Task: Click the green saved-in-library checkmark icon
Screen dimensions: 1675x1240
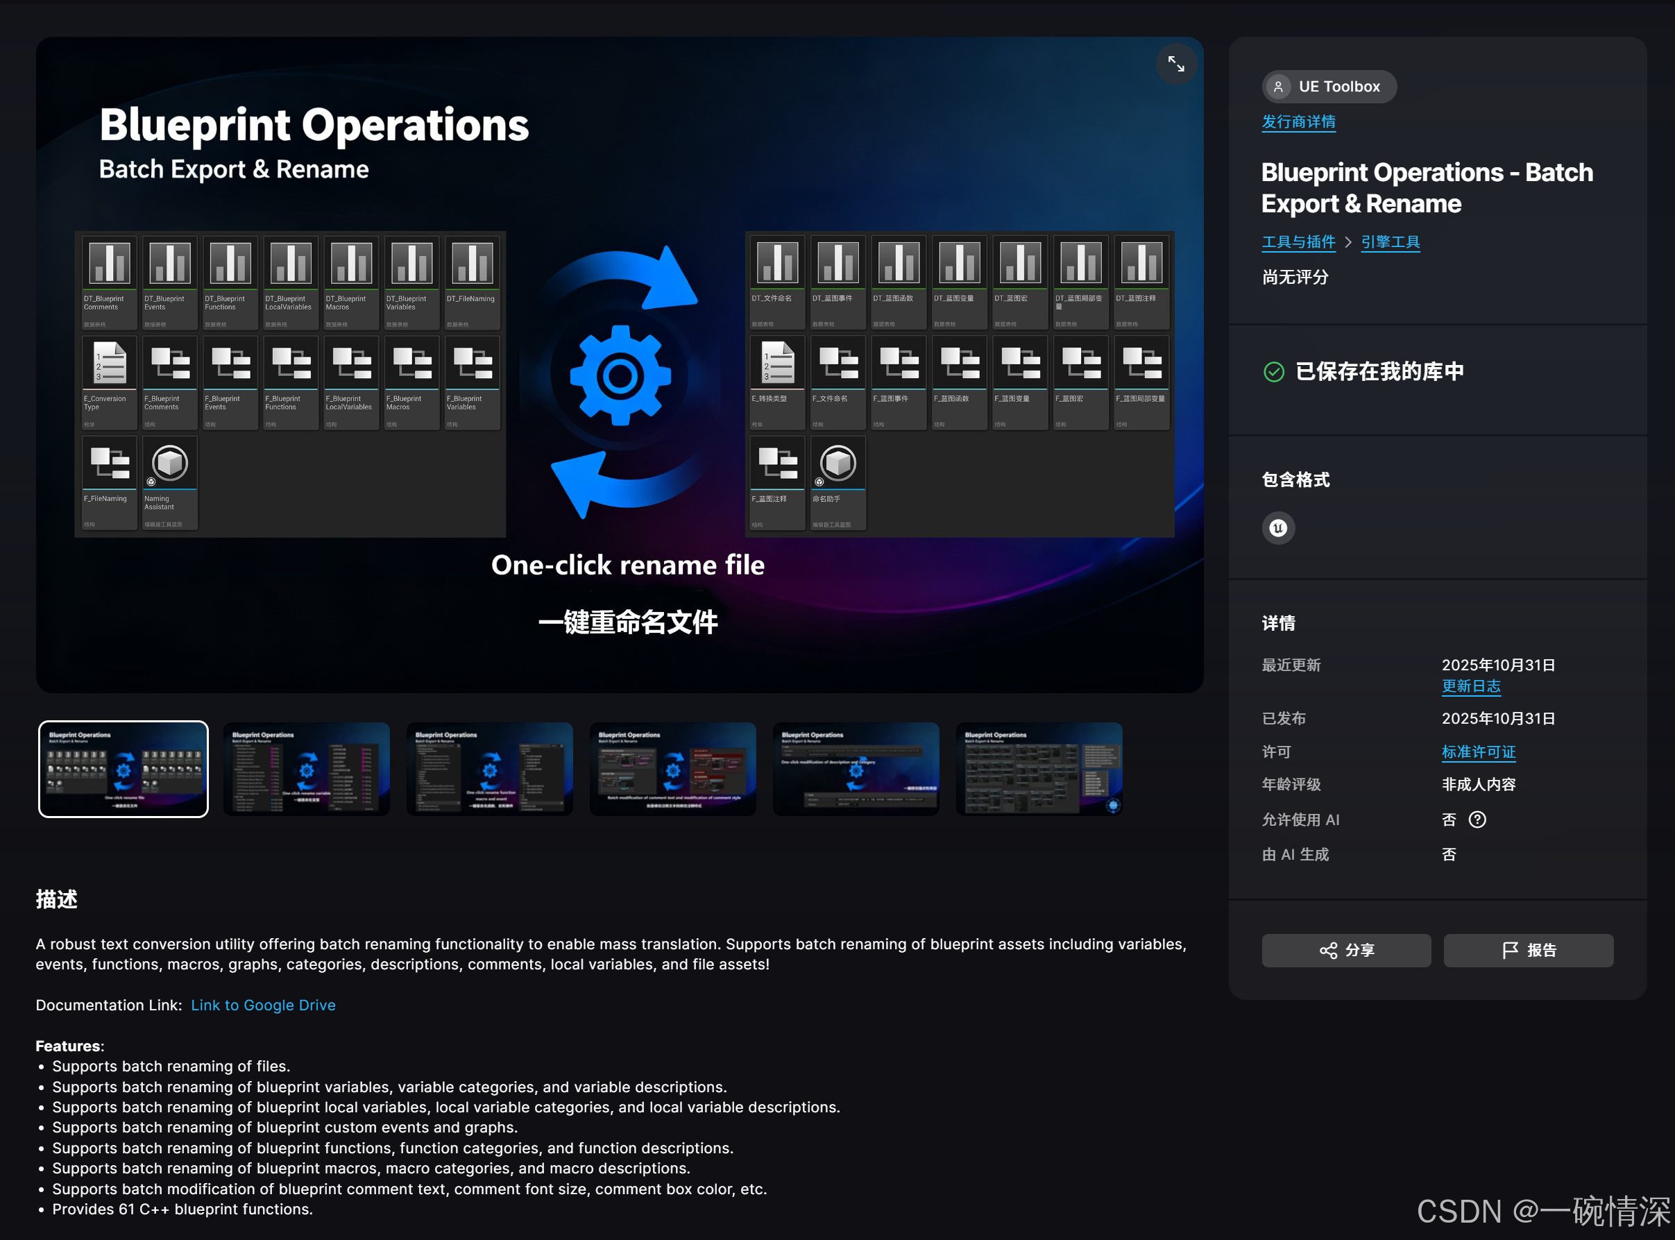Action: pos(1273,371)
